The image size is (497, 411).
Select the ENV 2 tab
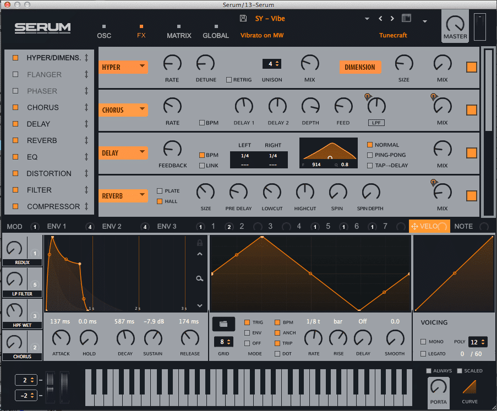112,226
